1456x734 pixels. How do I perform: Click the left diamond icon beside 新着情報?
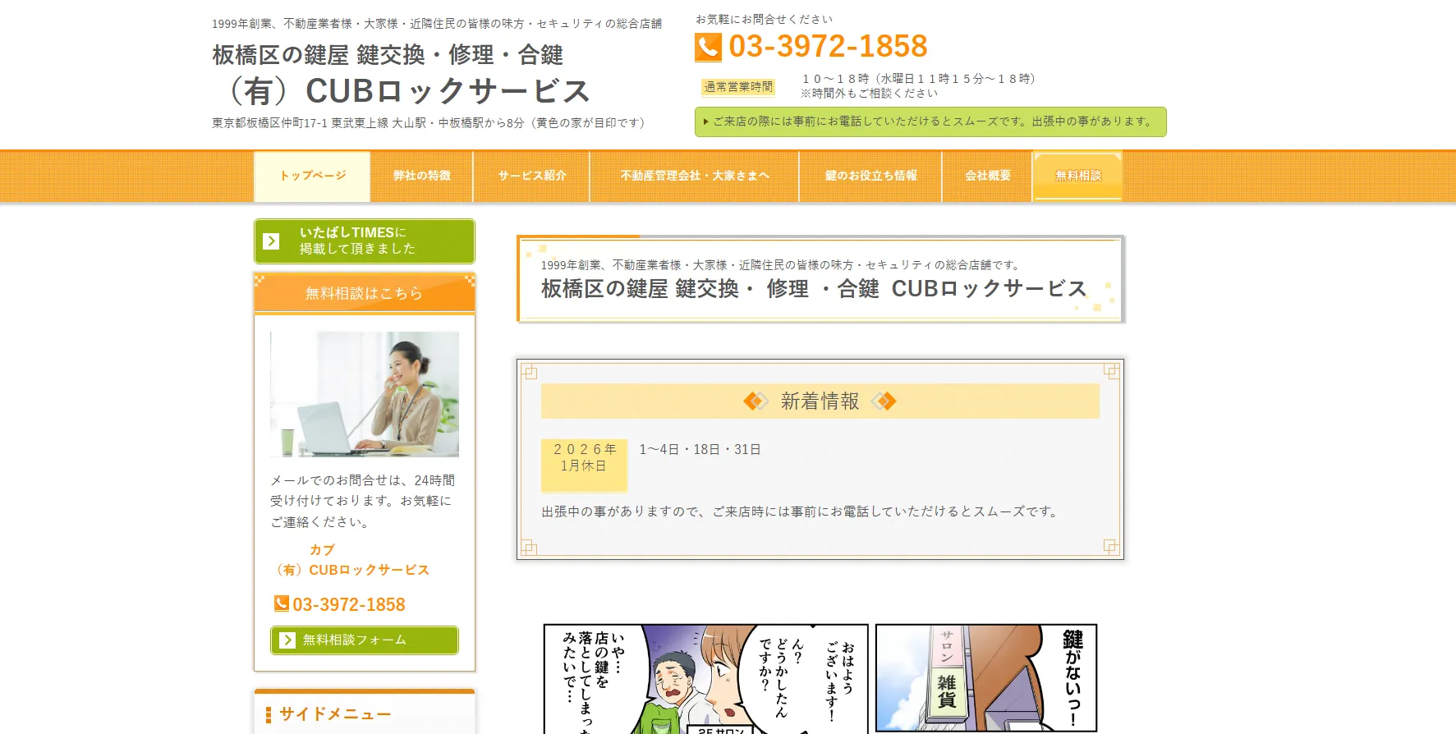pos(755,401)
